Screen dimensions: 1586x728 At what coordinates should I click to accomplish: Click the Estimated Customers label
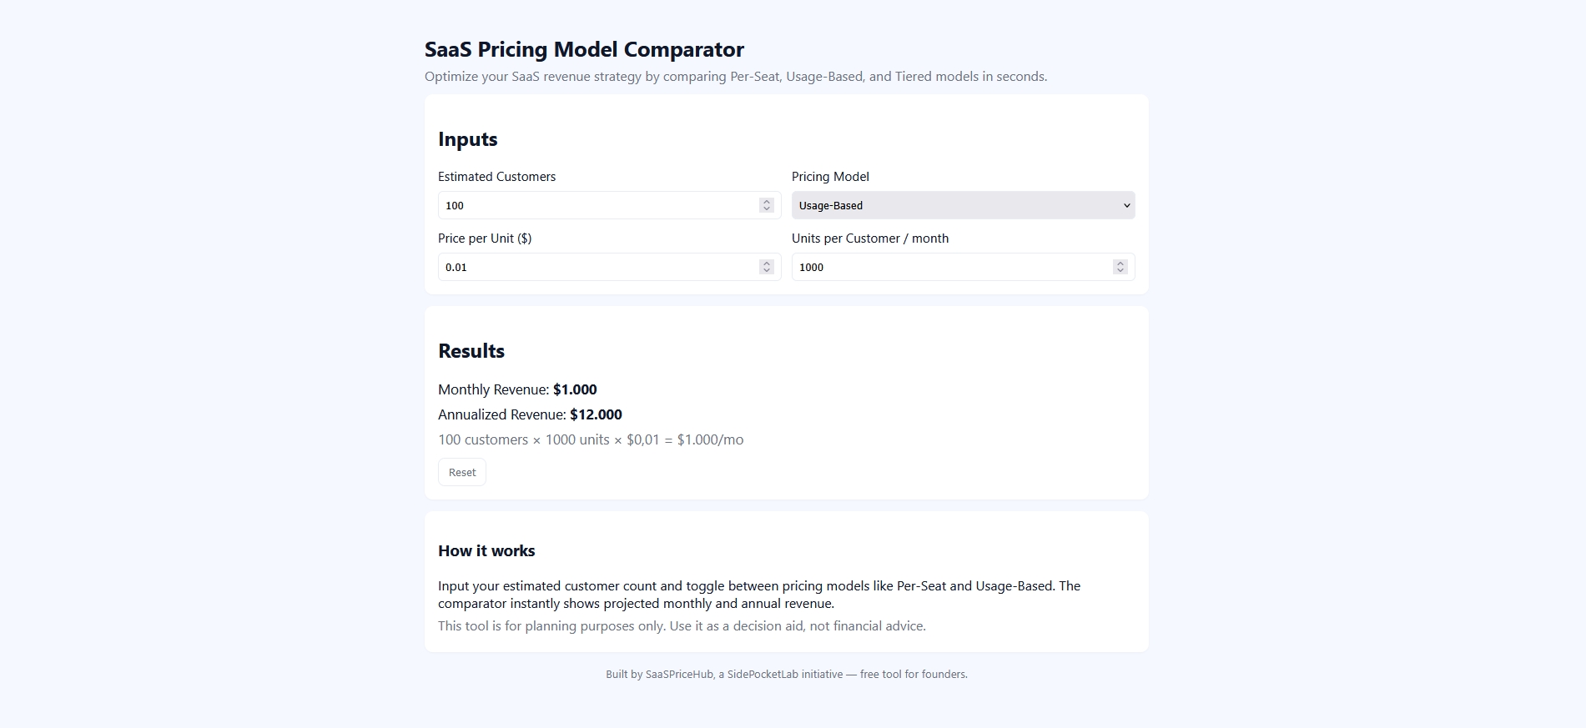point(496,177)
